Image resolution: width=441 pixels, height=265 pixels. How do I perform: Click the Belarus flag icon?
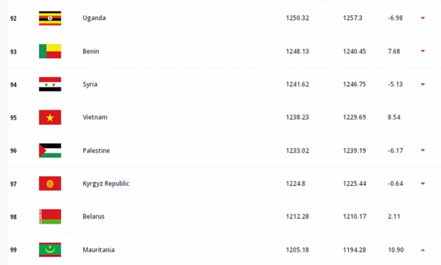click(50, 217)
